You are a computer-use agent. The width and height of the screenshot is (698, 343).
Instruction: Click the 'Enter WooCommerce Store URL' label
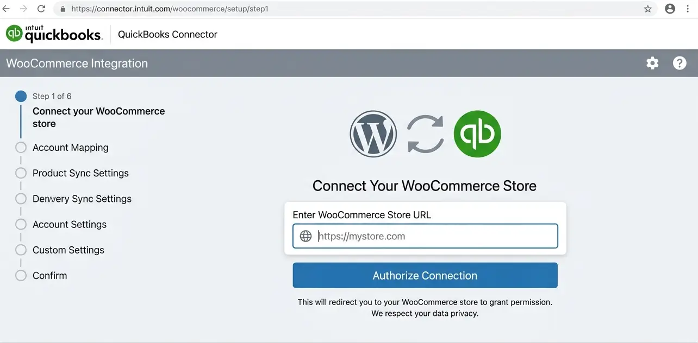pyautogui.click(x=362, y=215)
